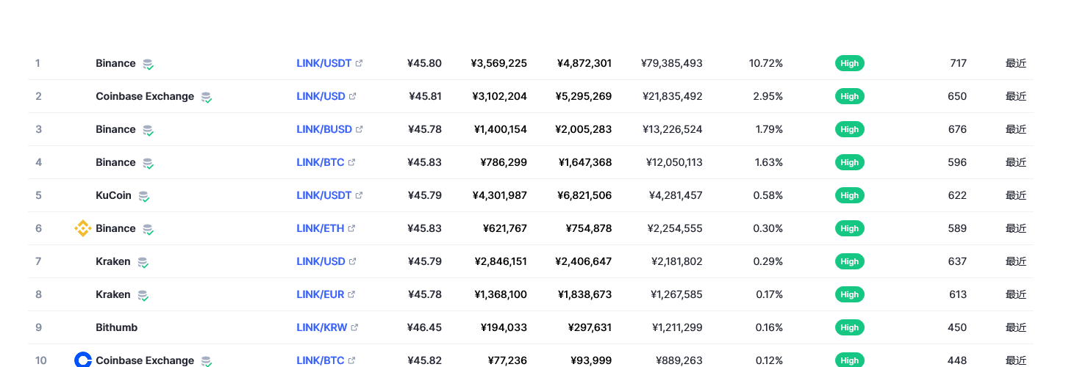
Task: Open the LINK/EUR pair link
Action: (321, 294)
